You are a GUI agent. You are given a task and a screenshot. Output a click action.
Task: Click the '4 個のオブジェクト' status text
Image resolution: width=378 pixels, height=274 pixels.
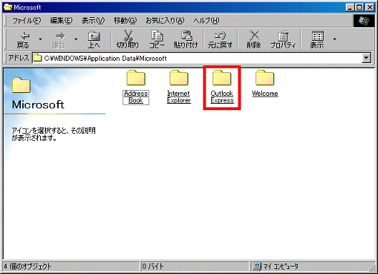[x=27, y=267]
